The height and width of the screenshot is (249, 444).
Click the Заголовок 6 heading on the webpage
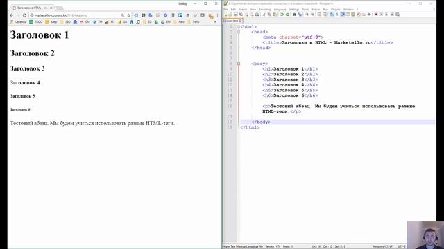20,109
